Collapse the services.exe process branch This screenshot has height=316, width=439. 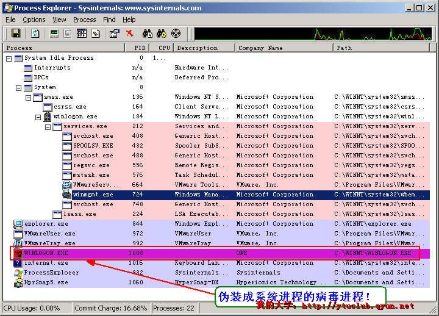48,126
